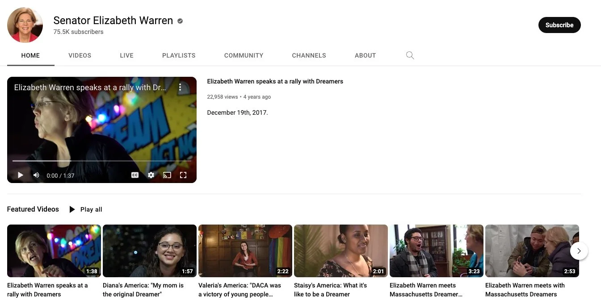Subscribe to the channel
This screenshot has width=601, height=300.
tap(559, 25)
